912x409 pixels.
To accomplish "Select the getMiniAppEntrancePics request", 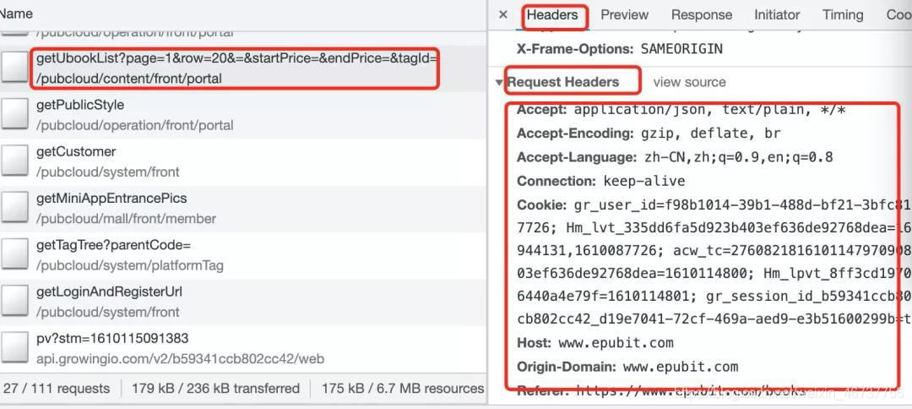I will [x=243, y=208].
